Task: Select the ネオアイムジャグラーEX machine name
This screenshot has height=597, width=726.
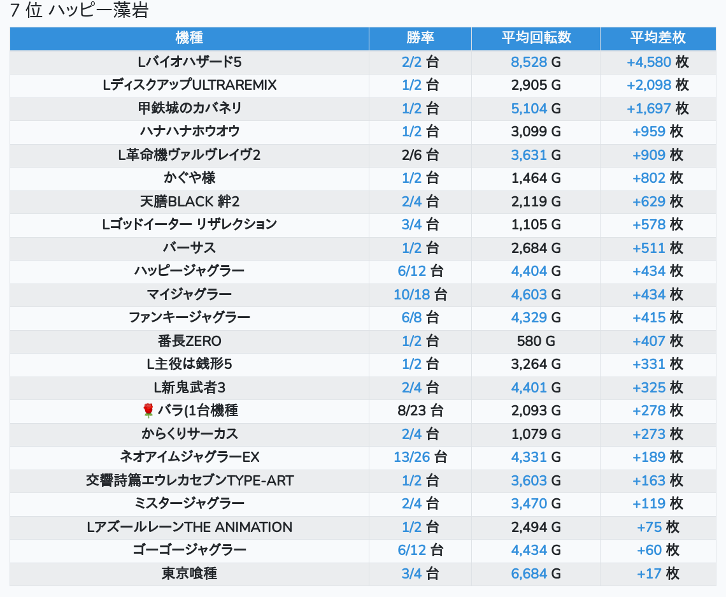Action: [189, 457]
